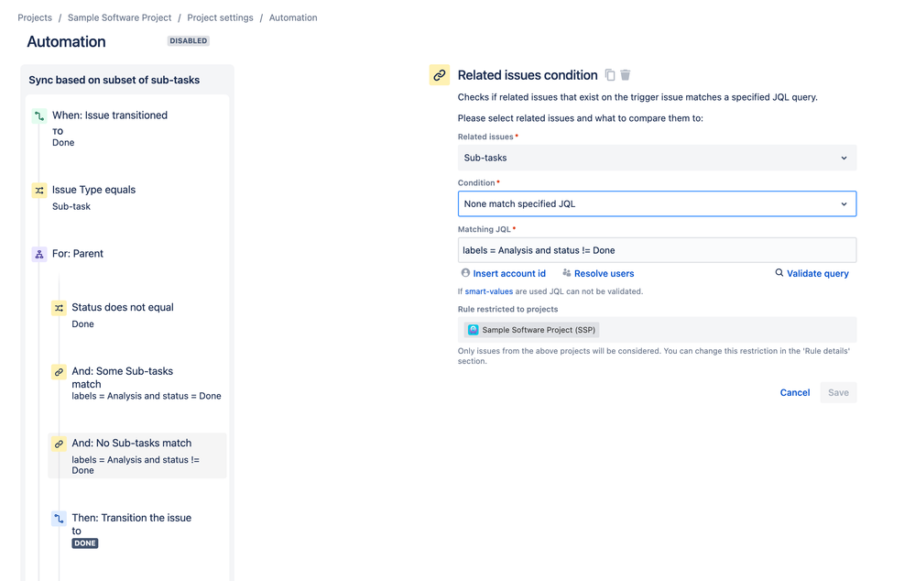Select the And: Some Sub-tasks match condition
The height and width of the screenshot is (581, 915).
[x=123, y=378]
